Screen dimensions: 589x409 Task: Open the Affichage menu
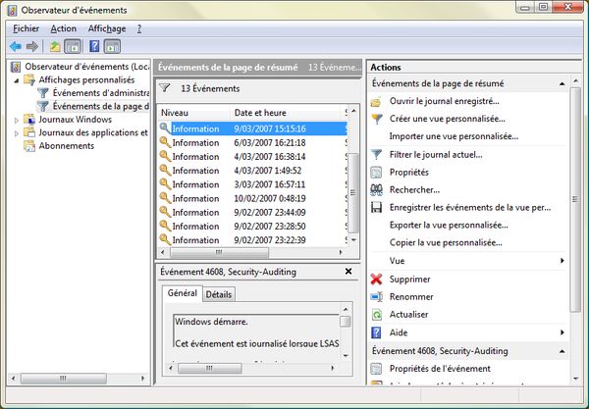click(106, 28)
